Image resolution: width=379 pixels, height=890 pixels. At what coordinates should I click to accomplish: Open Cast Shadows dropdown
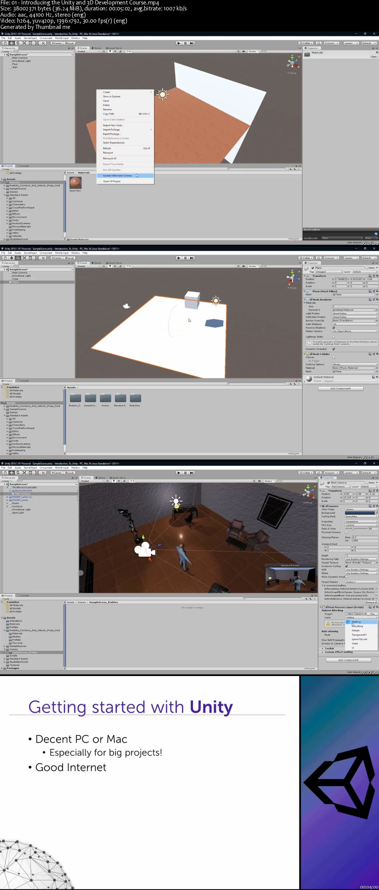(x=355, y=324)
